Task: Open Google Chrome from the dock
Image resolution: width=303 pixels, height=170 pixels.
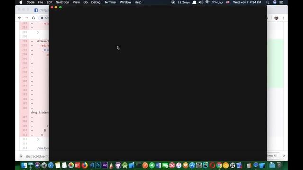Action: click(x=219, y=165)
